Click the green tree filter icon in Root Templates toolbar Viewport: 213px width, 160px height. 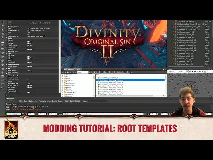coord(96,72)
